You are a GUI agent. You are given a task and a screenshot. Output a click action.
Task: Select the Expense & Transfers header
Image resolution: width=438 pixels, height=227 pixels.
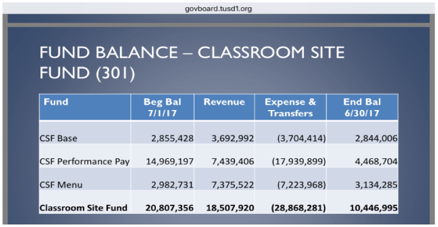click(290, 107)
